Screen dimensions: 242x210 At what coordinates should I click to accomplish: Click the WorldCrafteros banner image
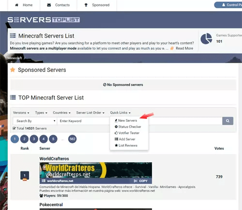coord(96,170)
